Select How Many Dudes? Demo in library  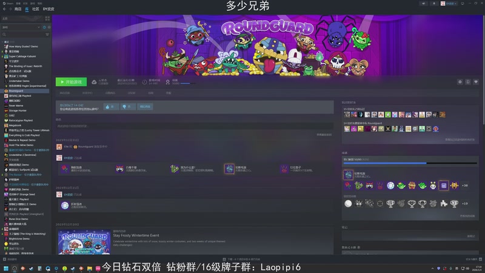pos(24,47)
